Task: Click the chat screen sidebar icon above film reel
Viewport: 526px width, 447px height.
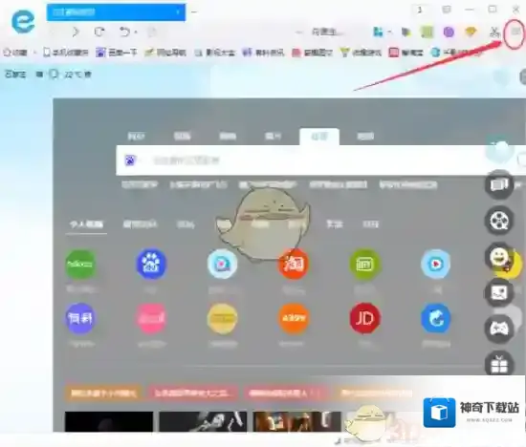Action: [x=499, y=184]
